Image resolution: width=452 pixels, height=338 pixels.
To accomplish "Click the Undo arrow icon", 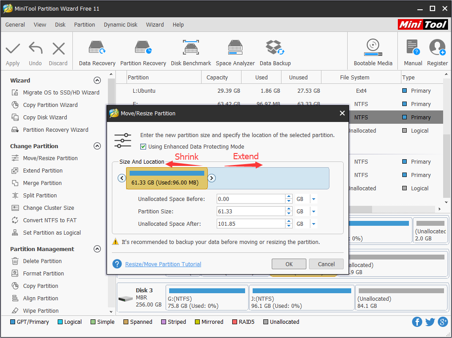I will 36,48.
